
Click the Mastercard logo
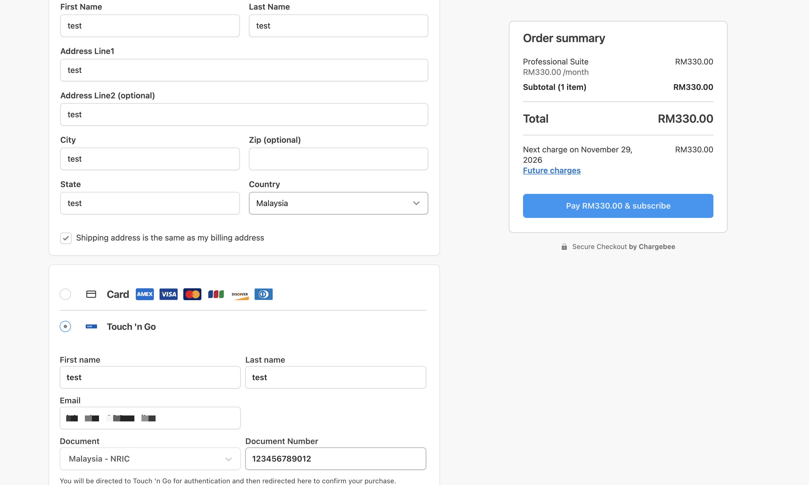pyautogui.click(x=192, y=294)
